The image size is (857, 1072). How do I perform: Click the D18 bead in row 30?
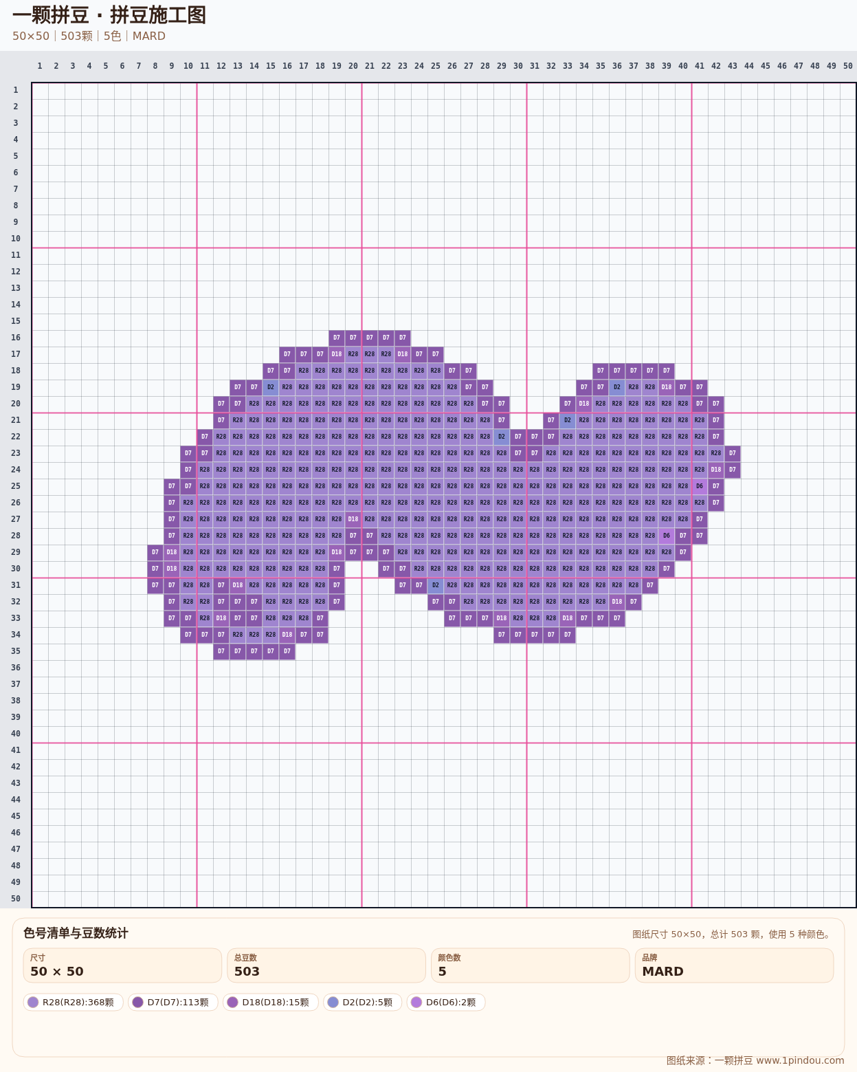(x=172, y=569)
